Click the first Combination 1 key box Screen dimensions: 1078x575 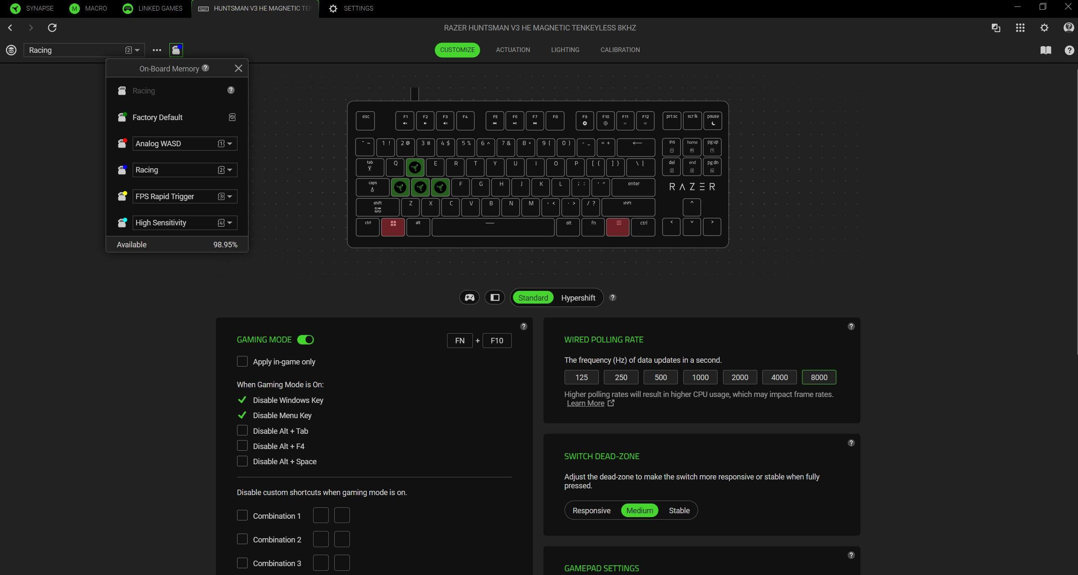(321, 515)
